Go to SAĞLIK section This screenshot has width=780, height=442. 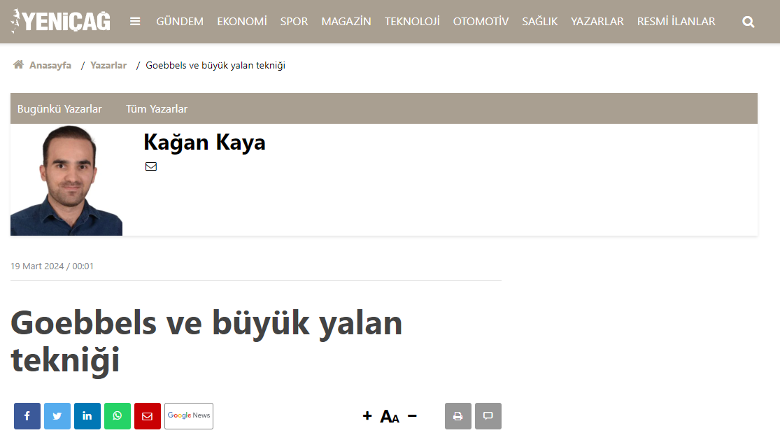click(540, 22)
